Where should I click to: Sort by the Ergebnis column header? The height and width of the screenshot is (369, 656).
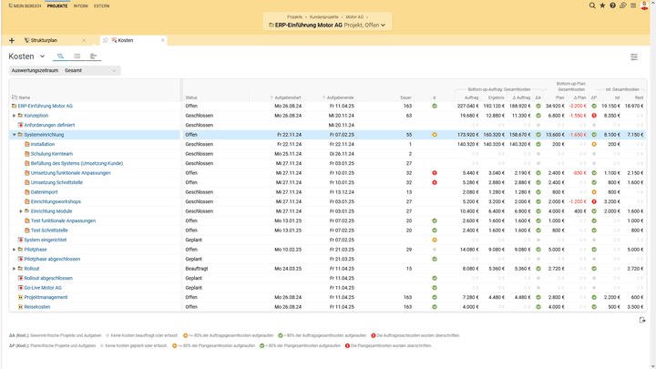click(x=497, y=97)
